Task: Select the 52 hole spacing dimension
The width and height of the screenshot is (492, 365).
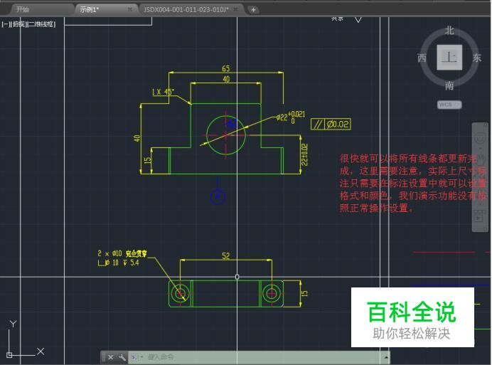Action: tap(226, 255)
